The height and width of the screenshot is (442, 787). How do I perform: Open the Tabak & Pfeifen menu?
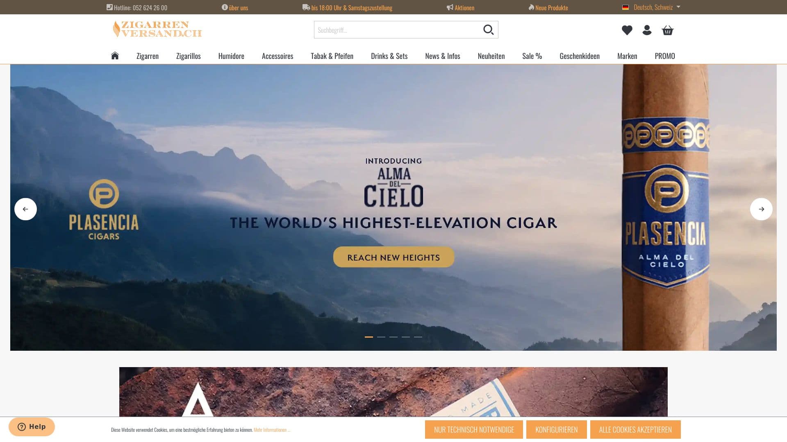coord(332,56)
